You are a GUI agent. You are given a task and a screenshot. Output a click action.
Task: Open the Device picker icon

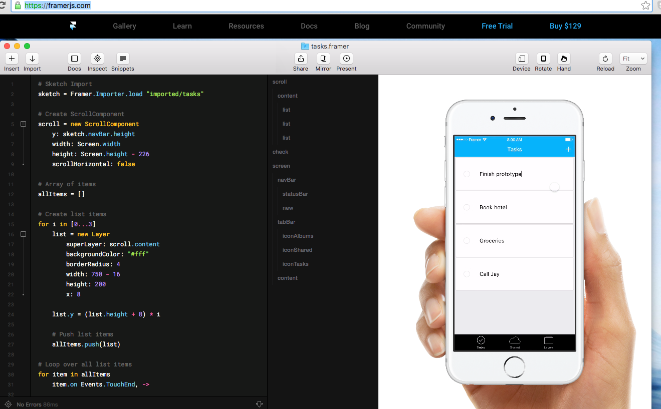[522, 59]
